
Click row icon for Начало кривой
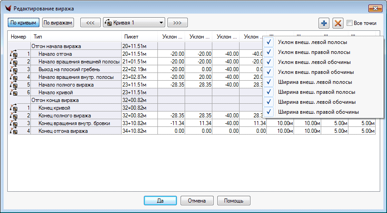click(x=13, y=92)
